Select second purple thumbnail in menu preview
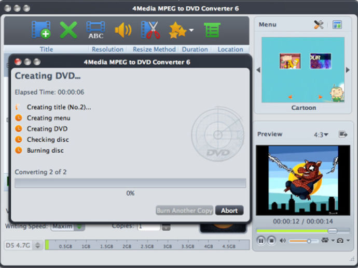Image resolution: width=358 pixels, height=268 pixels. tap(321, 61)
